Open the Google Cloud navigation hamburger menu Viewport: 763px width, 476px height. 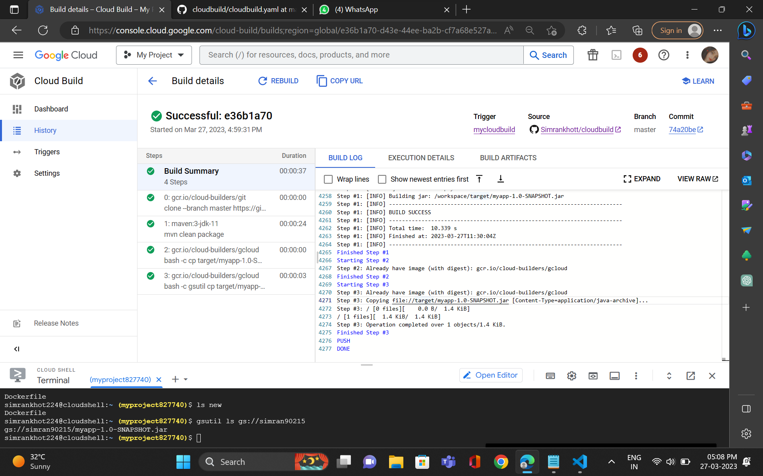[x=18, y=55]
